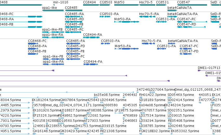221x135 pixels.
Task: Click the CG8503-PA protein label
Action: pos(110,41)
